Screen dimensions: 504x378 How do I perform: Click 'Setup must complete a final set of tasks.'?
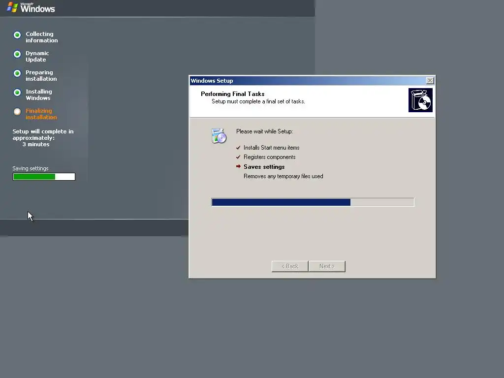(x=258, y=101)
